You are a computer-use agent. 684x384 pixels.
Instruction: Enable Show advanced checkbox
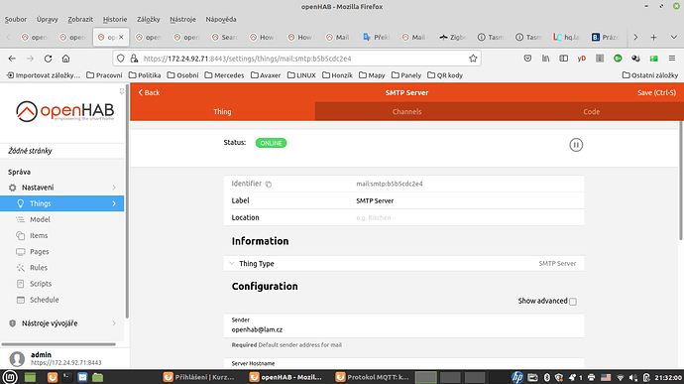(573, 302)
